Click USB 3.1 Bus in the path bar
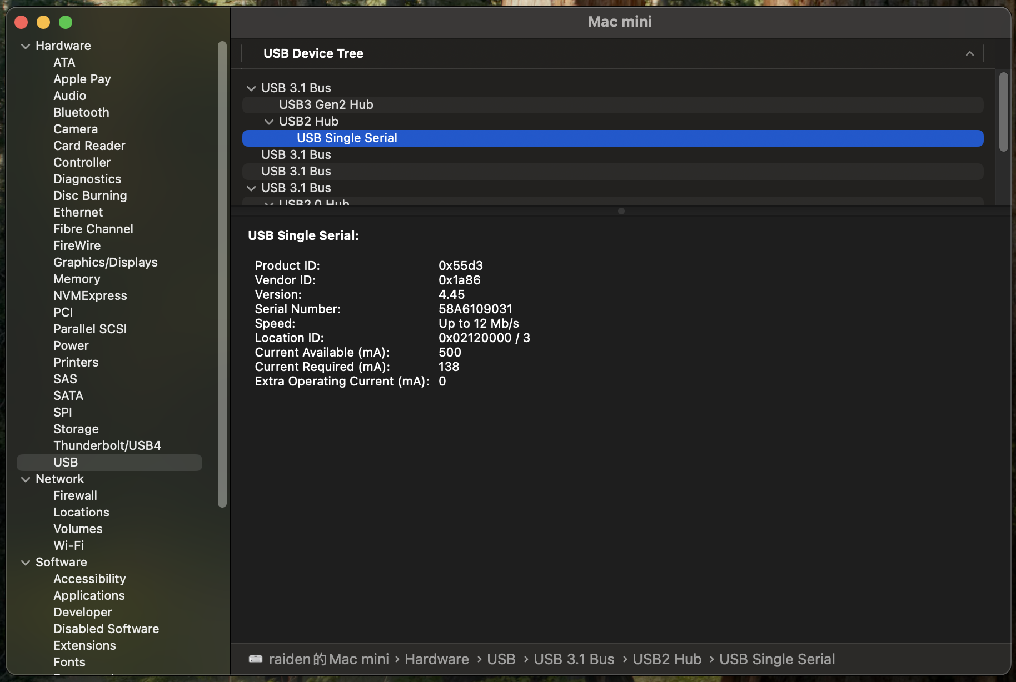Viewport: 1016px width, 682px height. pyautogui.click(x=574, y=659)
